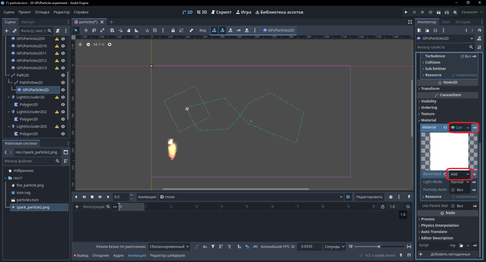
Task: Toggle distraction-free mode icon above viewport
Action: 410,22
